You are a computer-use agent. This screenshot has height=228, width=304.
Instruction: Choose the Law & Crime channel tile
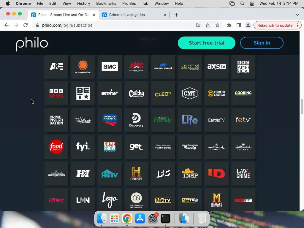(243, 173)
